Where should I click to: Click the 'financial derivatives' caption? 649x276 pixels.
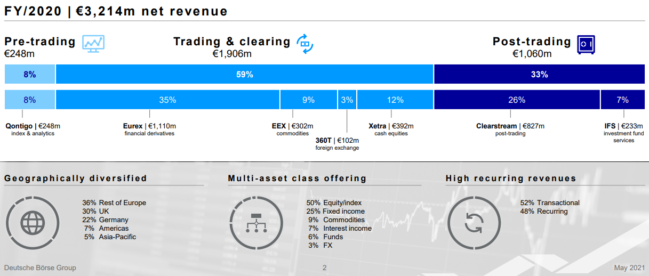[x=149, y=134]
